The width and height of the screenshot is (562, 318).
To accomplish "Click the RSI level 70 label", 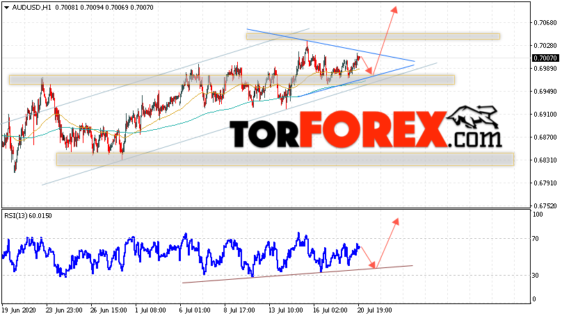I will 536,239.
